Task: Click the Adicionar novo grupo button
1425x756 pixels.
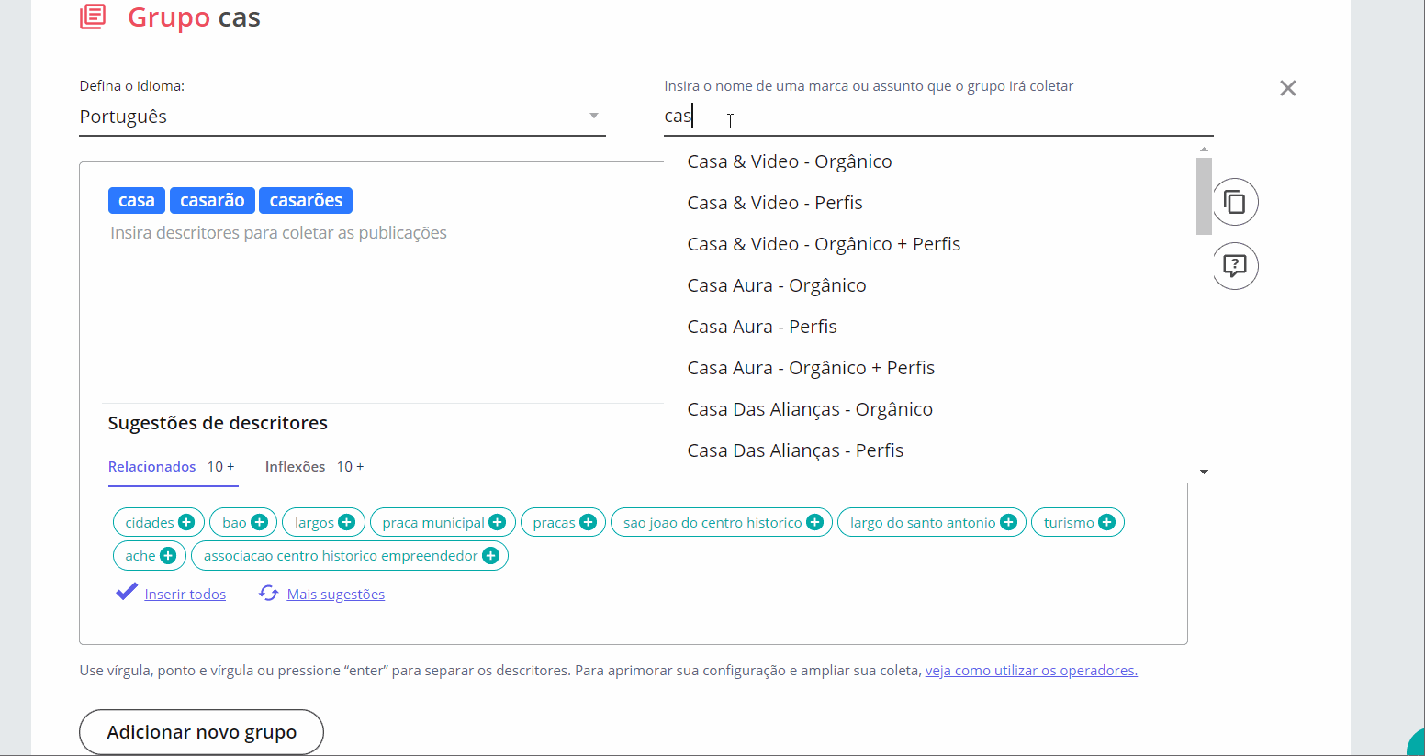Action: (201, 732)
